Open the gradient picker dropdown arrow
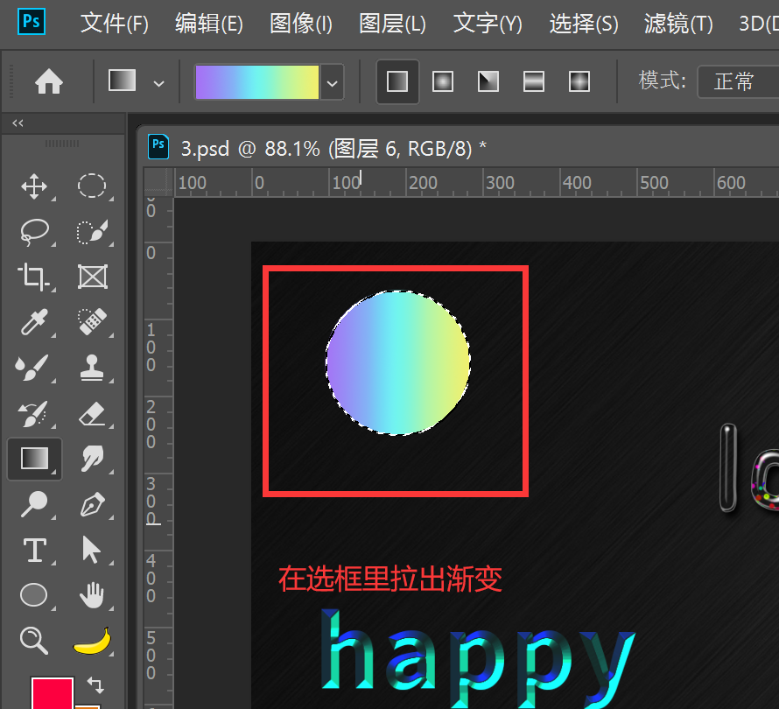 click(x=333, y=82)
